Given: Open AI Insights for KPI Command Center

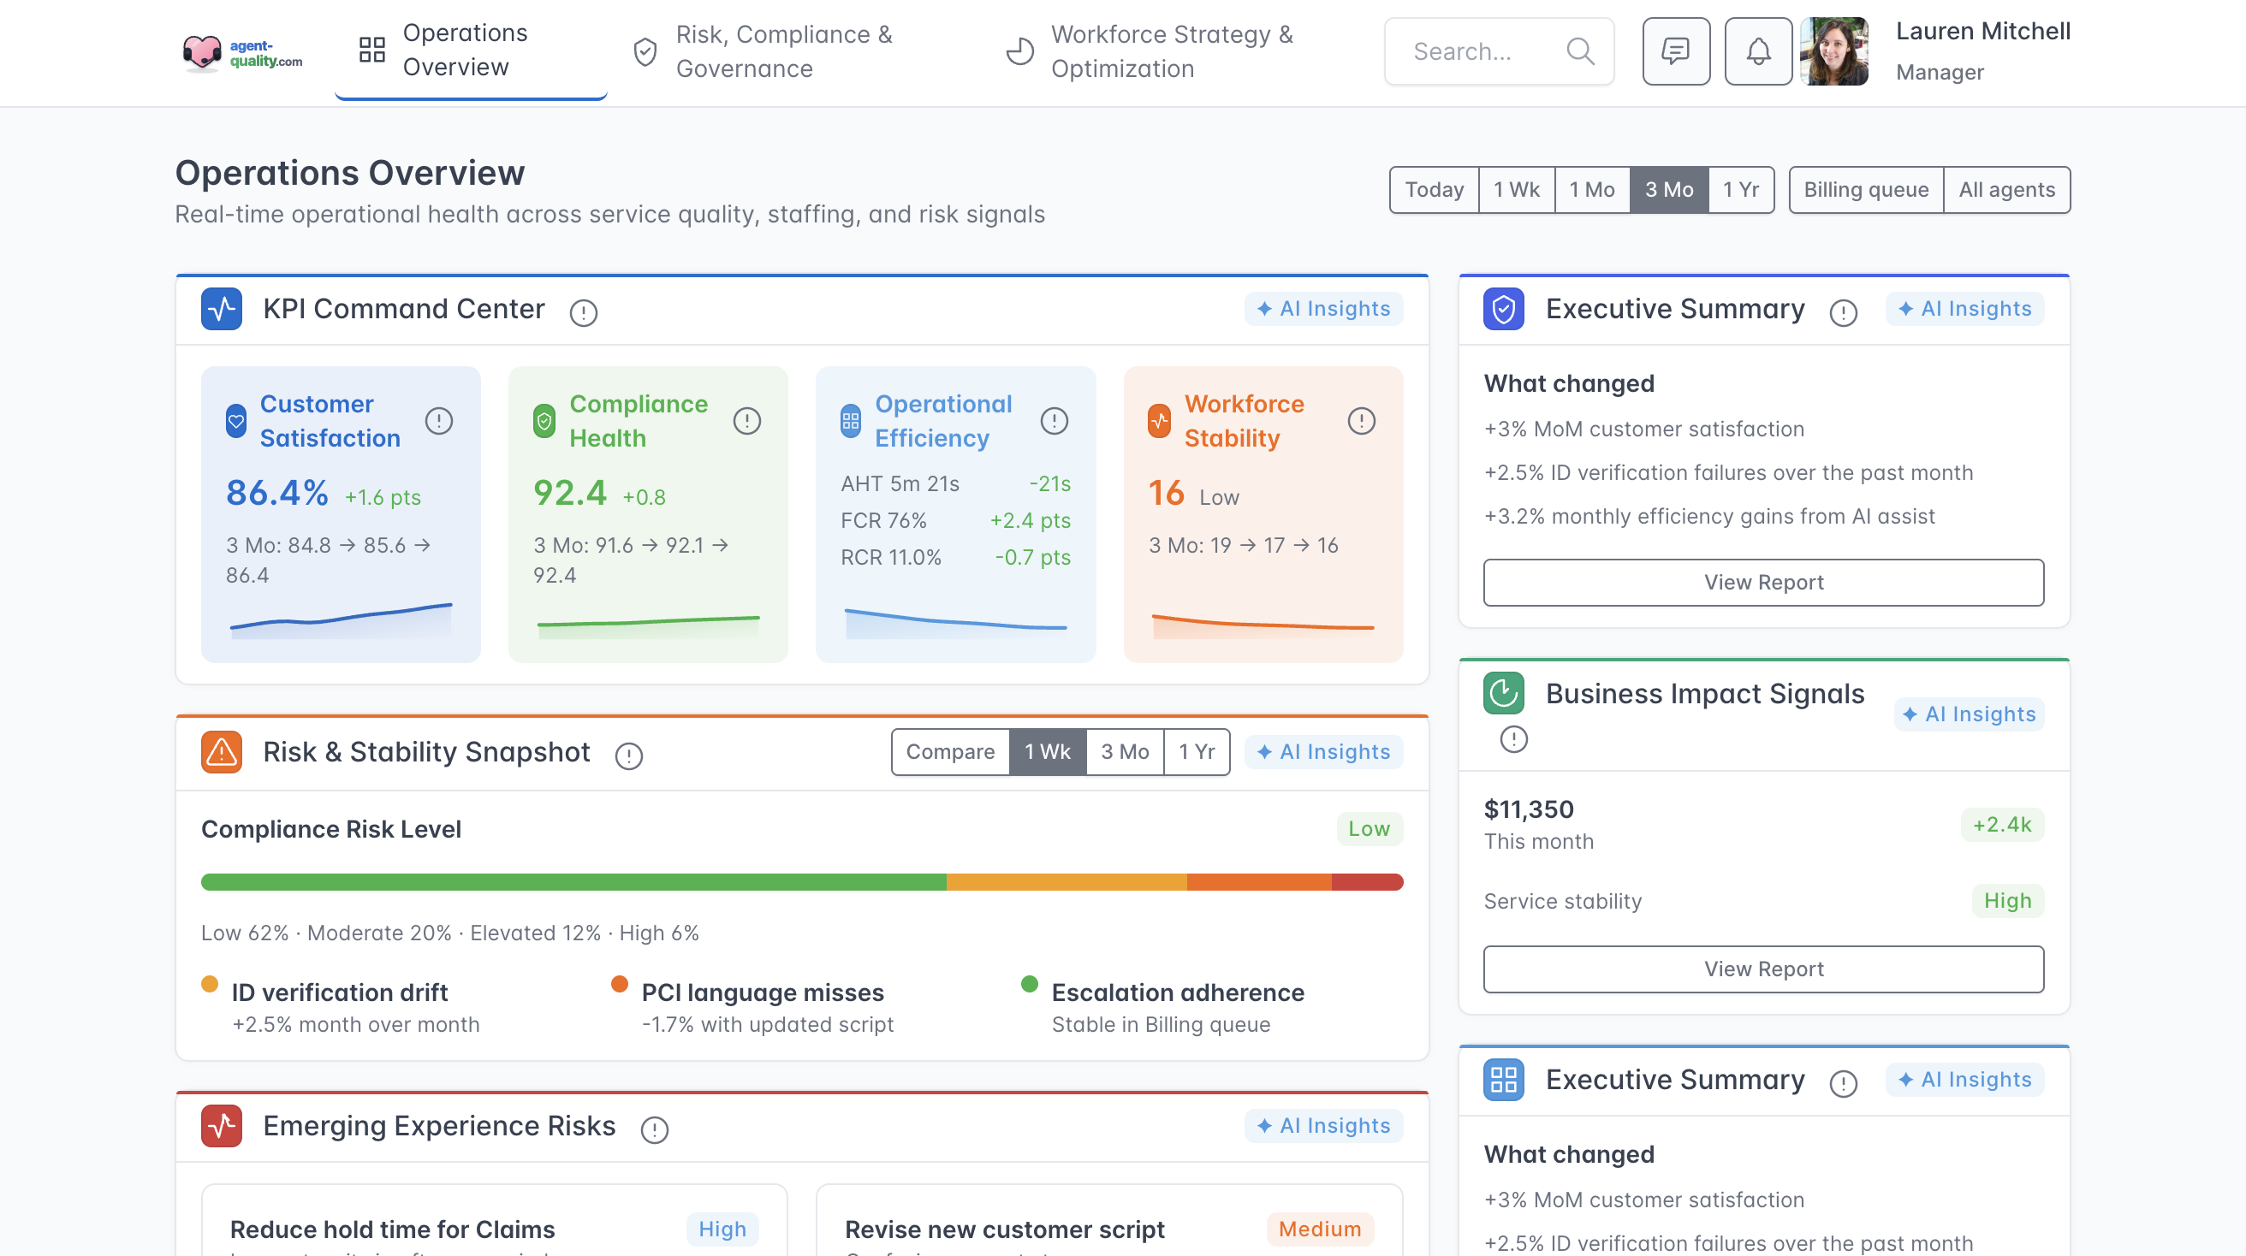Looking at the screenshot, I should pyautogui.click(x=1322, y=309).
